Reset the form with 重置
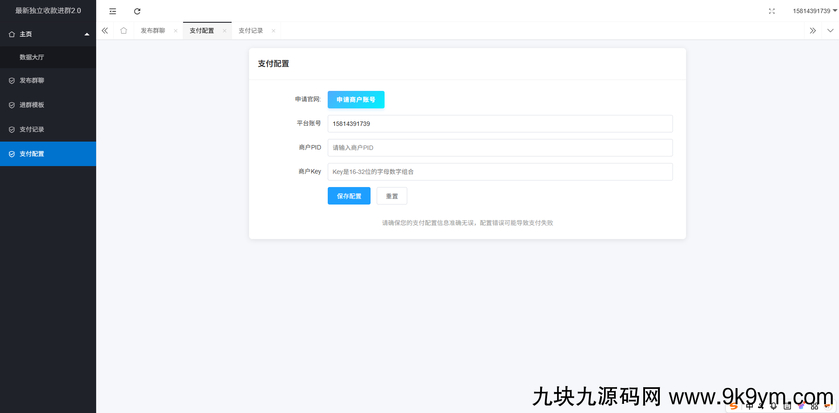Image resolution: width=839 pixels, height=413 pixels. [x=392, y=196]
